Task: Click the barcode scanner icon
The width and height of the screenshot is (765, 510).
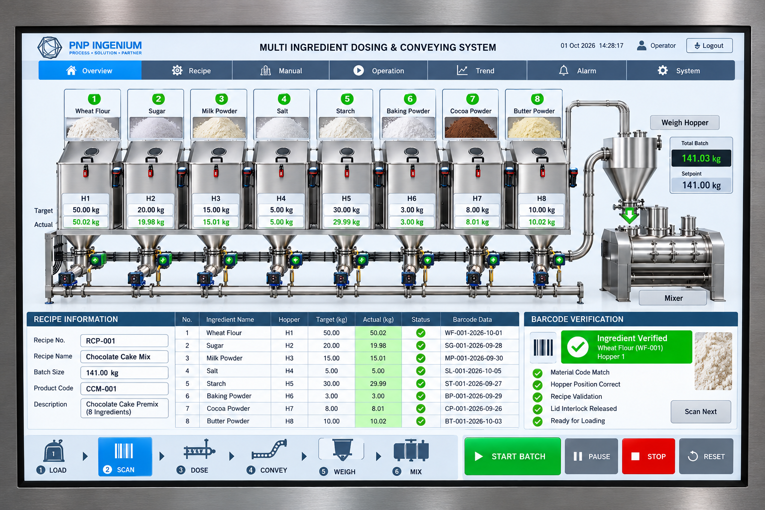Action: (543, 347)
